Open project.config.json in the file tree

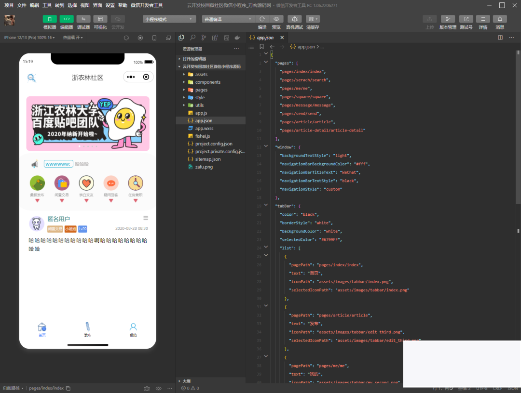point(213,144)
